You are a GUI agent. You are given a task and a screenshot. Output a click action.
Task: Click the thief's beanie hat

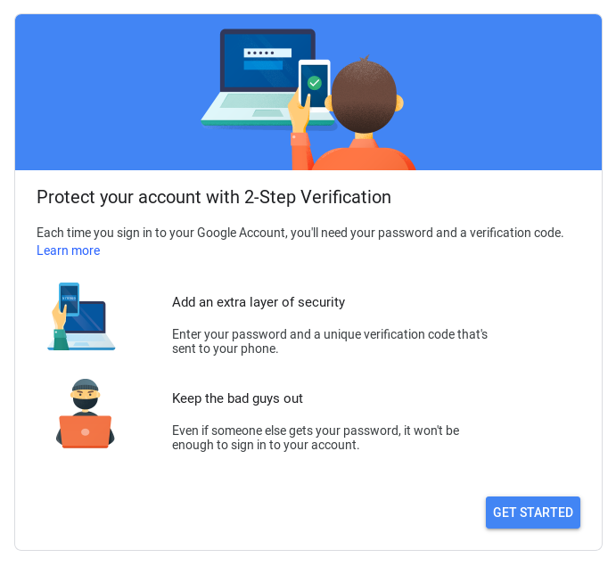click(x=85, y=387)
